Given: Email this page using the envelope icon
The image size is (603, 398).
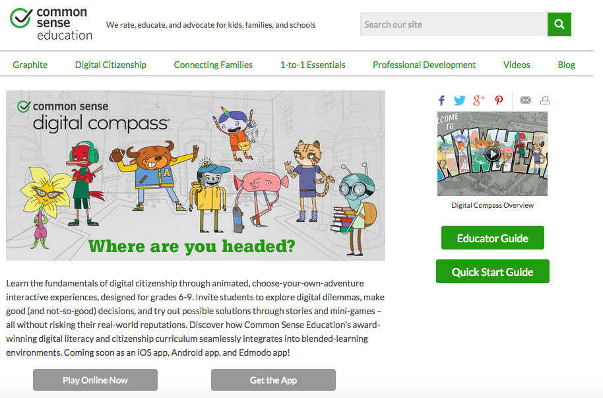Looking at the screenshot, I should [525, 100].
